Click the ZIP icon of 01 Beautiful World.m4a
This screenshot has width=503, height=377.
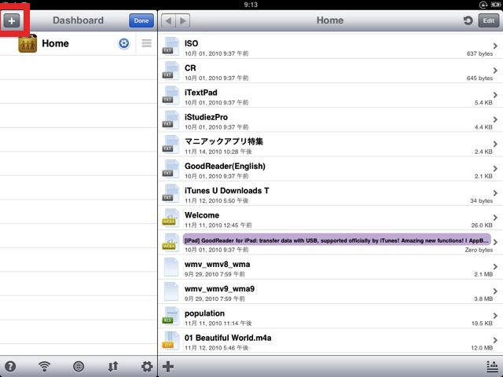(171, 341)
